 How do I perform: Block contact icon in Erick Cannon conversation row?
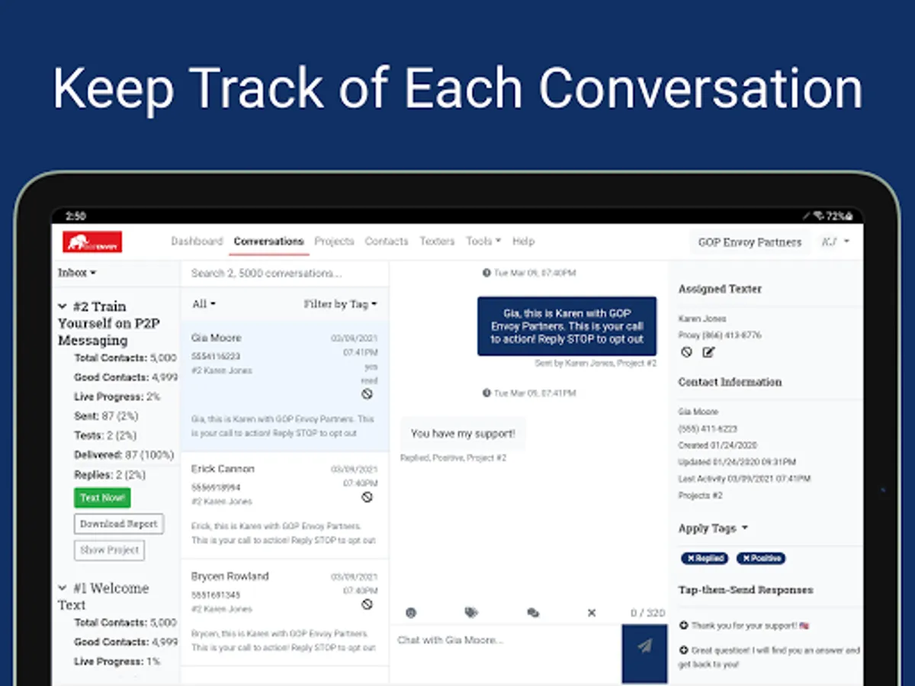(367, 497)
